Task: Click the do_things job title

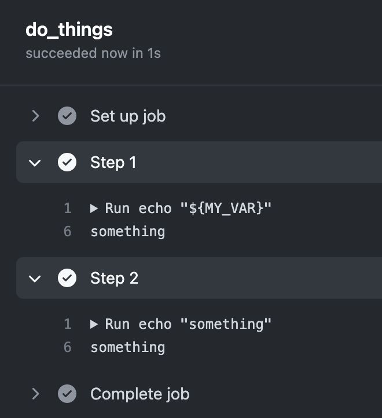Action: 69,30
